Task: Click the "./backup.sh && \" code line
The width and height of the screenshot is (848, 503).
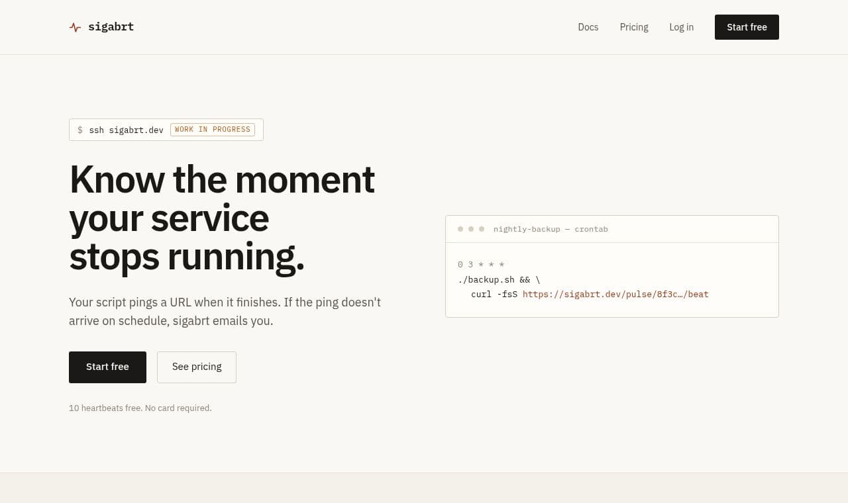Action: [x=499, y=280]
